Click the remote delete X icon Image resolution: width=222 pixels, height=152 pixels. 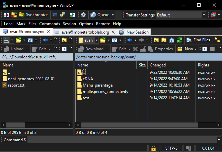click(x=135, y=49)
